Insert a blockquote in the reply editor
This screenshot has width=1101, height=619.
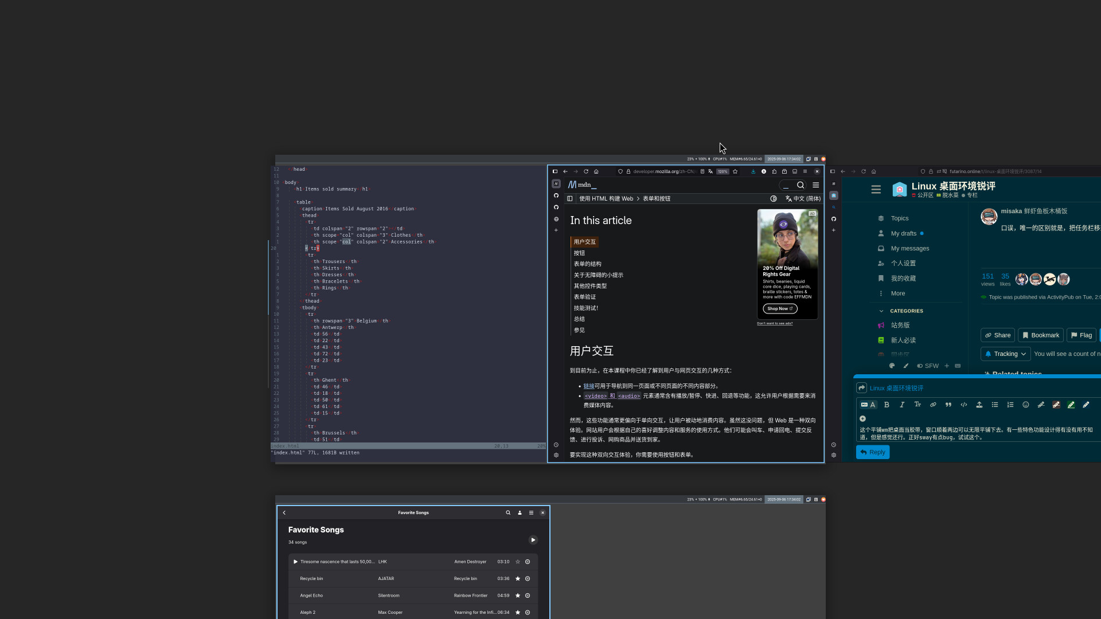pyautogui.click(x=948, y=405)
